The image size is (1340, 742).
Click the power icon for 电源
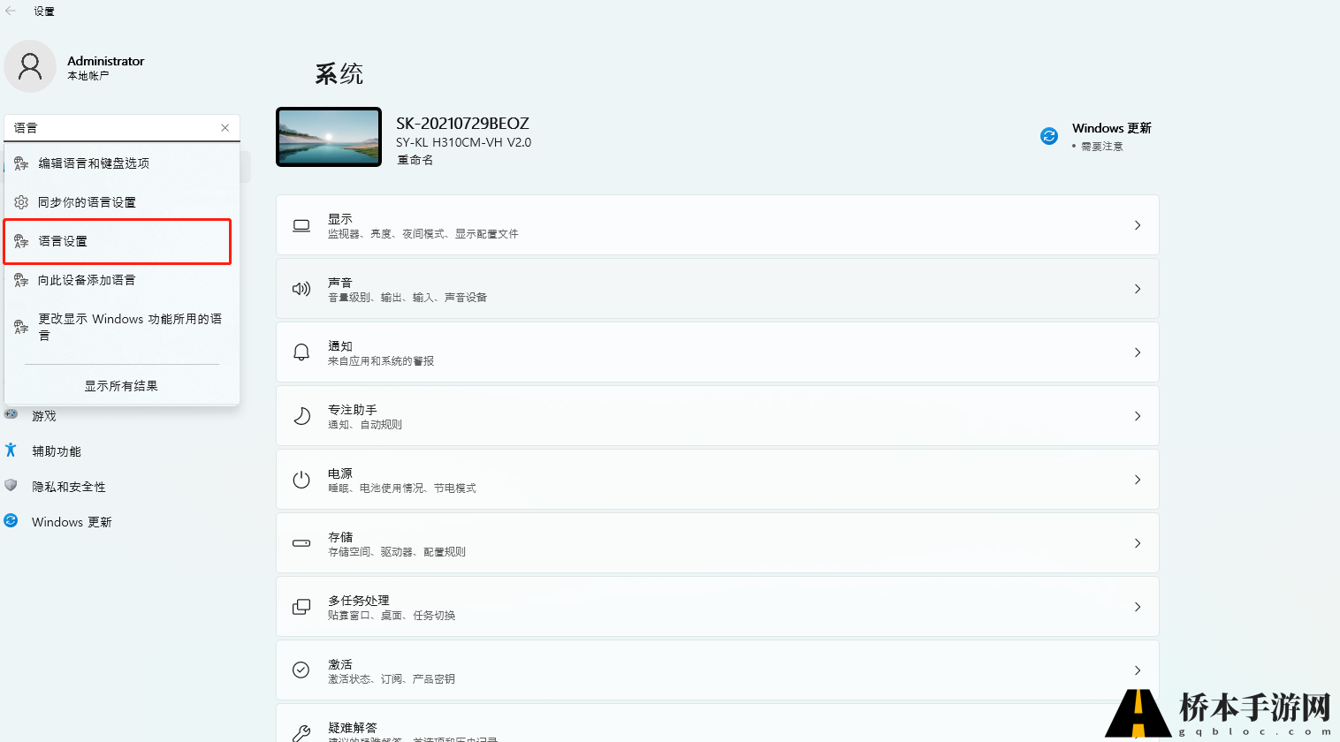(x=301, y=480)
